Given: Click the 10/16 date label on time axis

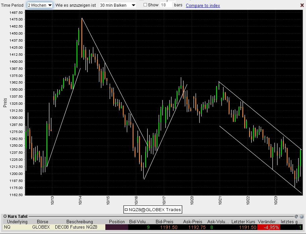Looking at the screenshot, I should (136, 200).
